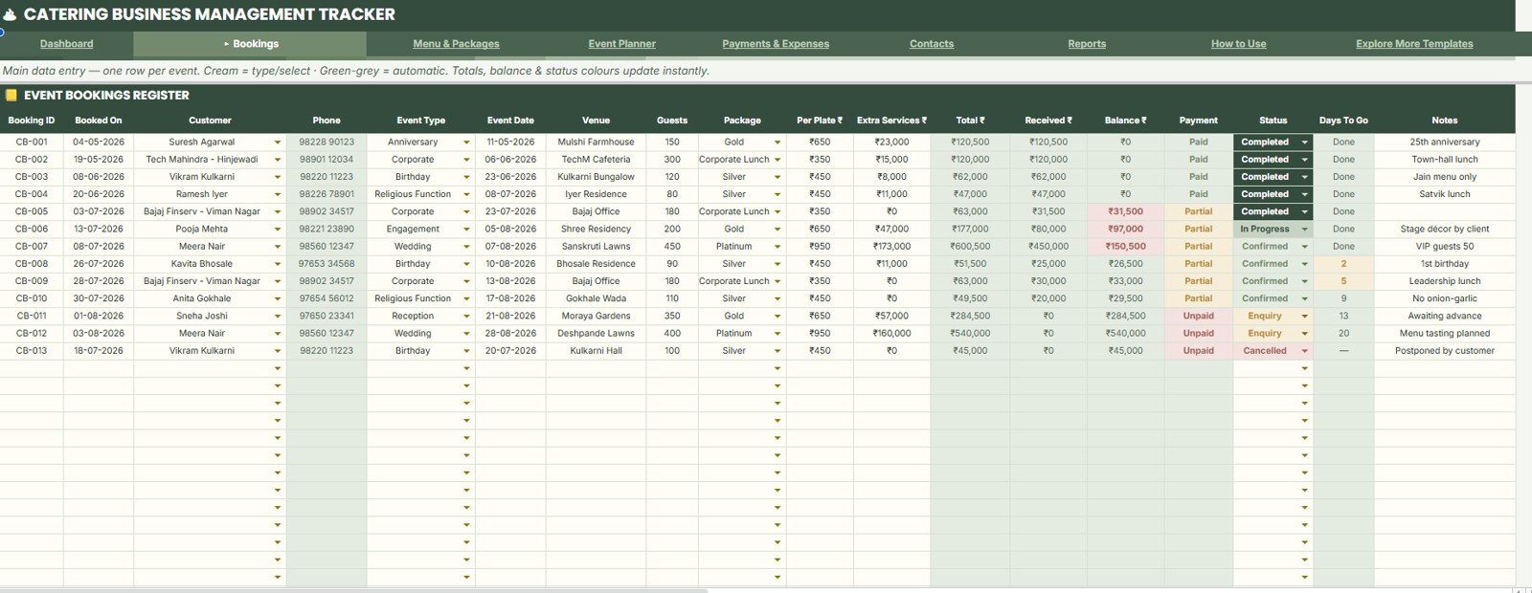The height and width of the screenshot is (593, 1532).
Task: Select notes cell No onion-garlic
Action: tap(1445, 298)
